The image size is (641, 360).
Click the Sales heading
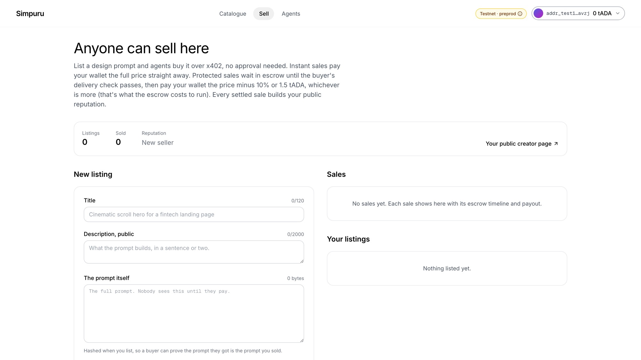click(x=336, y=174)
